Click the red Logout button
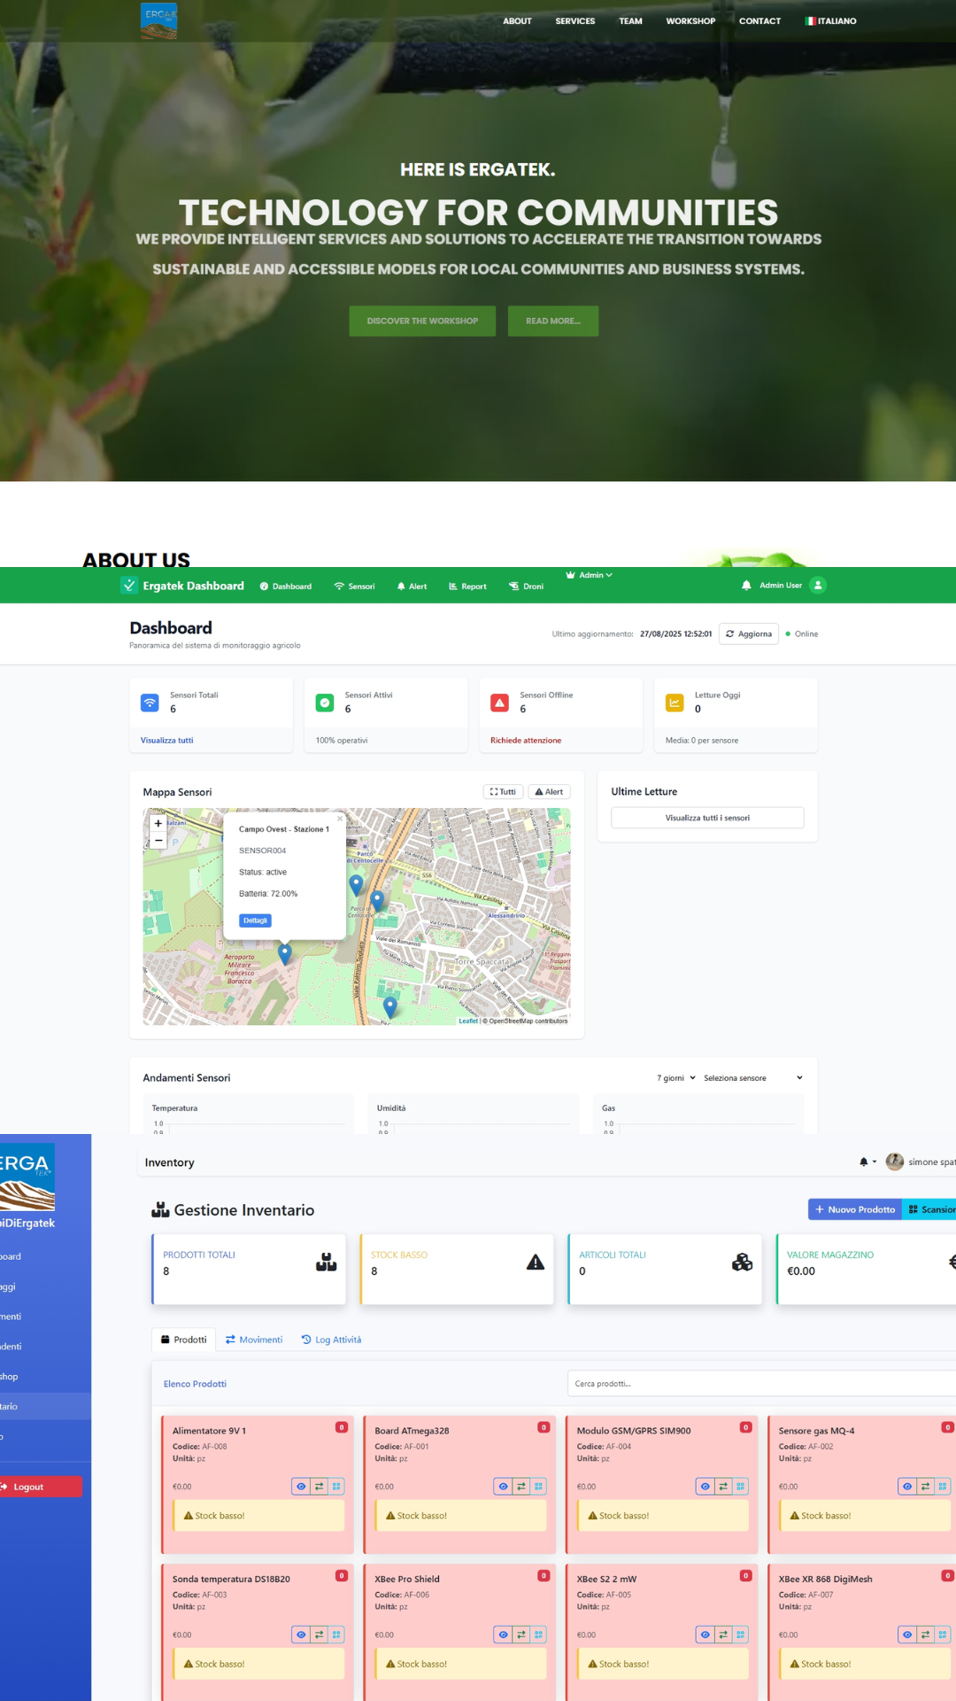 tap(39, 1487)
